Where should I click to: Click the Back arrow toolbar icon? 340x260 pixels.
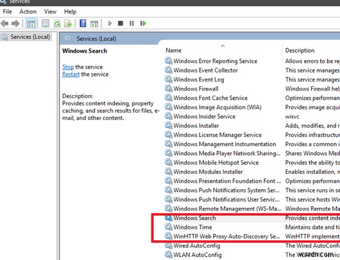[5, 23]
